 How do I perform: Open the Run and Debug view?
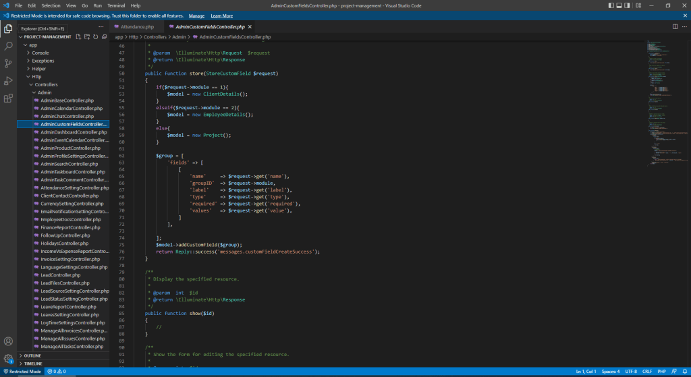(8, 81)
